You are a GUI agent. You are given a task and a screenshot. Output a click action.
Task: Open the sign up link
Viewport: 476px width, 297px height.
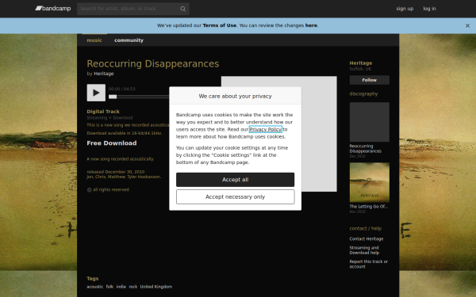point(405,9)
